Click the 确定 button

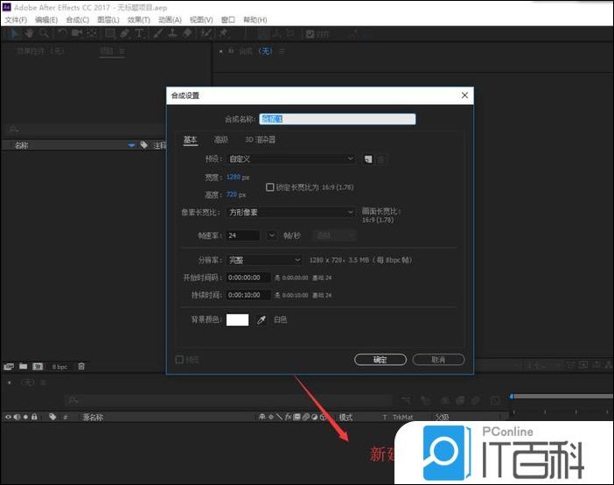click(x=380, y=359)
